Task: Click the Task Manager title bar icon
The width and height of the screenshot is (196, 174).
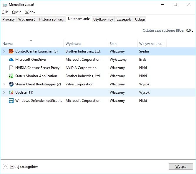Action: 5,5
